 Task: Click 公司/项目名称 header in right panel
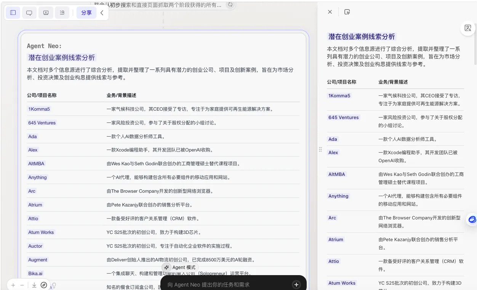(x=342, y=82)
